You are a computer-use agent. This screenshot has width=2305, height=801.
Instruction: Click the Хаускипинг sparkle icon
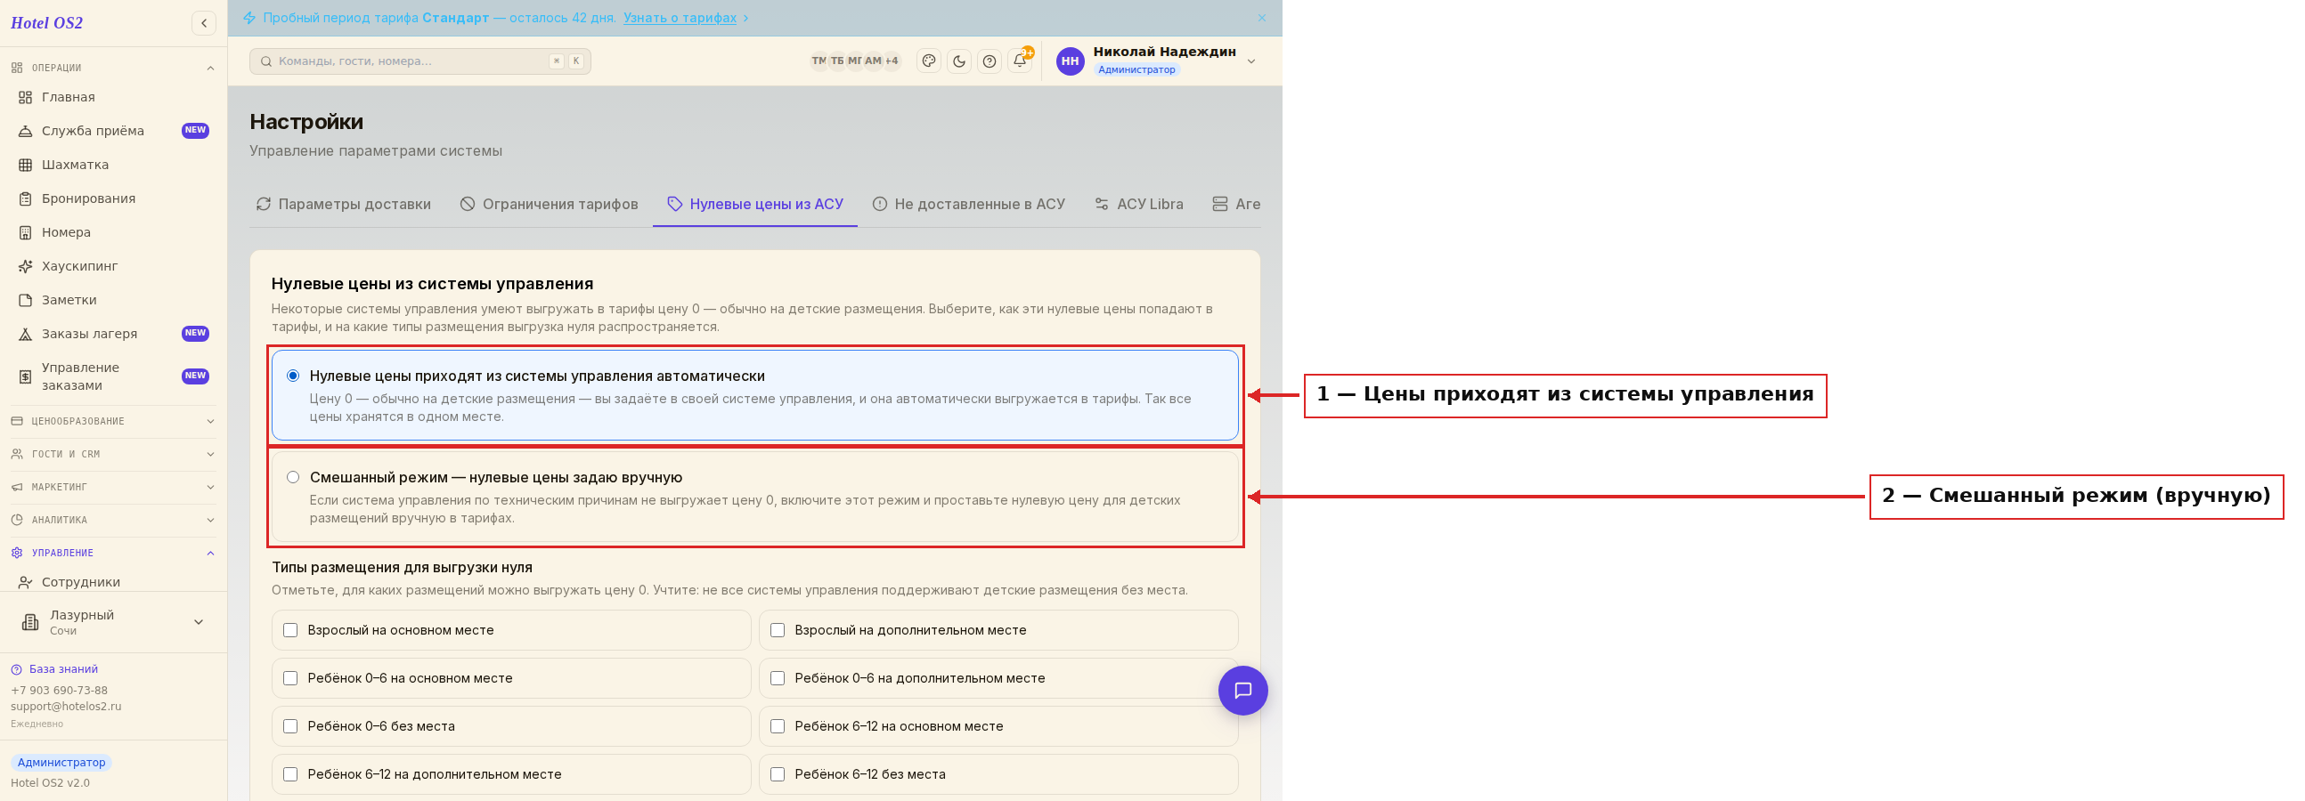tap(26, 266)
